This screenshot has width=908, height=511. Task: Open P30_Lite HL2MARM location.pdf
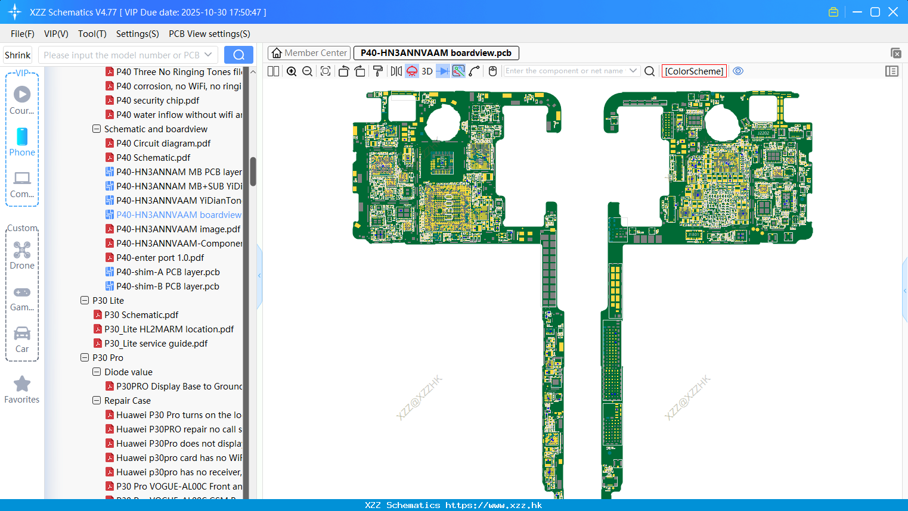(x=169, y=329)
